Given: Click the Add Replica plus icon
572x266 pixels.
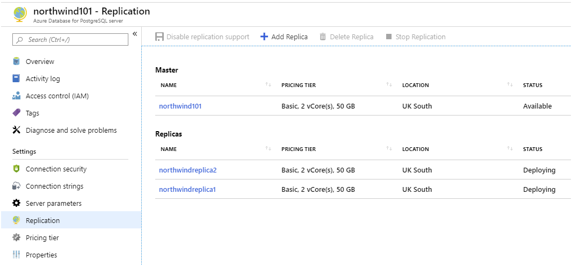Looking at the screenshot, I should pyautogui.click(x=264, y=37).
